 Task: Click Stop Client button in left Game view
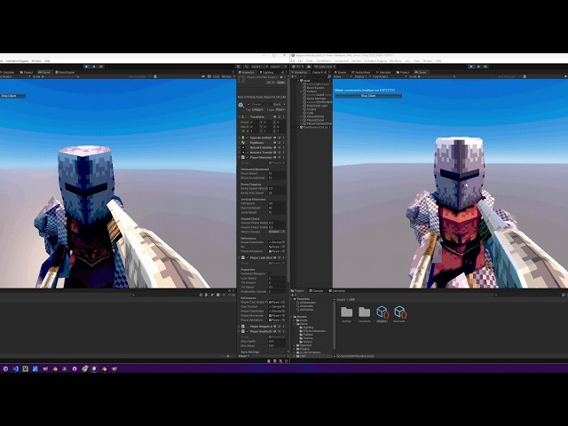[12, 96]
